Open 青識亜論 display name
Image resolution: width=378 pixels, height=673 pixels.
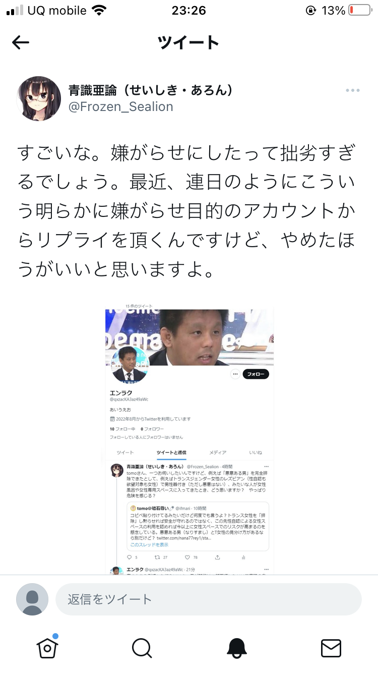pos(151,90)
